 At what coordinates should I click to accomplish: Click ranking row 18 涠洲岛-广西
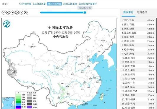[x=138, y=91]
